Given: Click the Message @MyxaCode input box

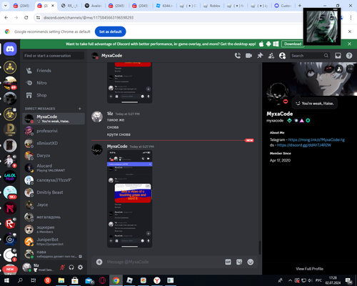Looking at the screenshot, I should (164, 262).
